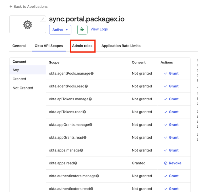
Task: Go to Application Rate Limits tab
Action: click(x=121, y=46)
